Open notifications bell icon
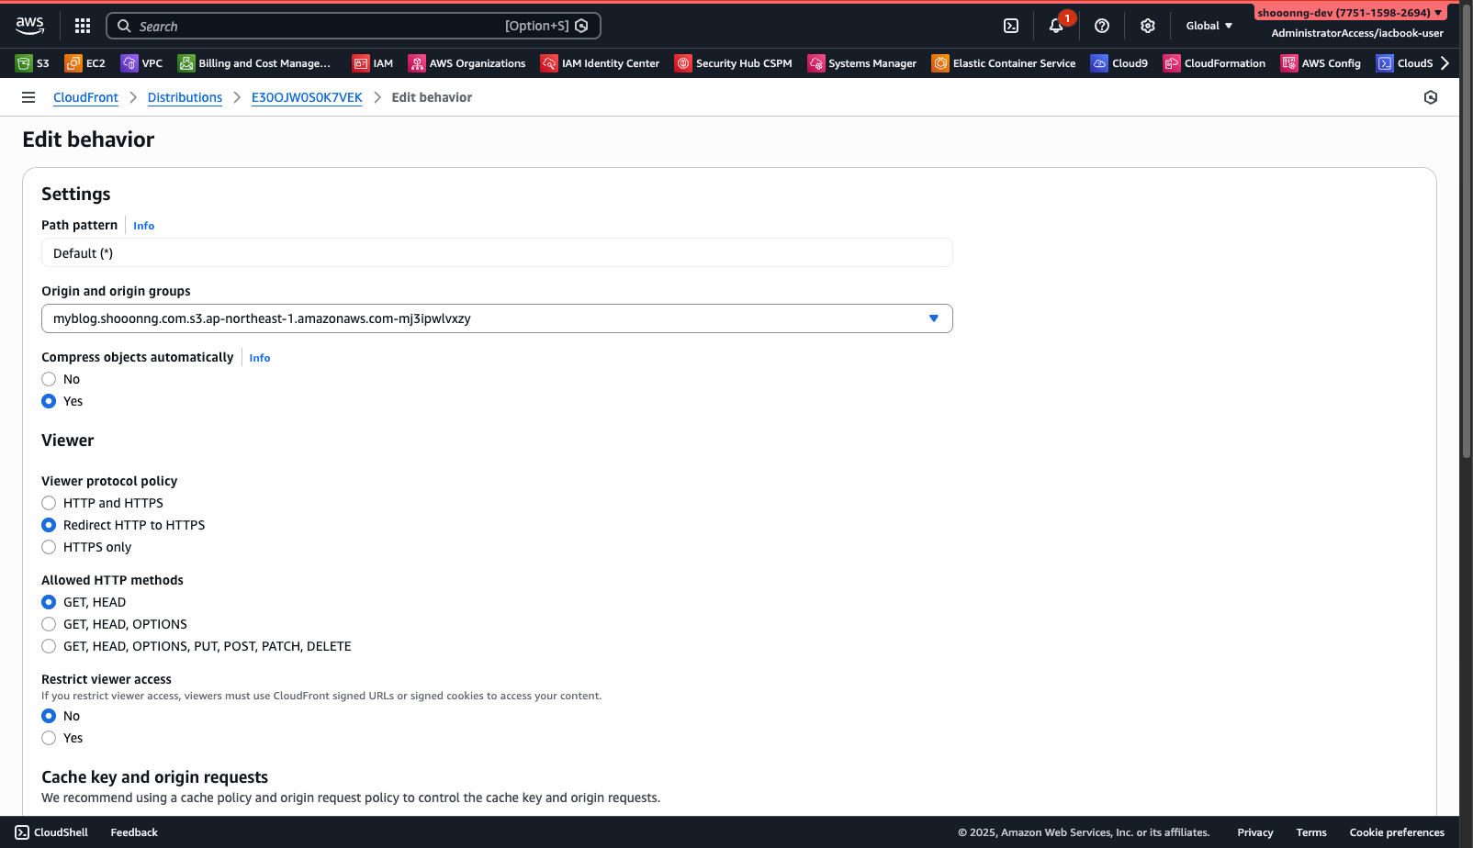The width and height of the screenshot is (1473, 848). pos(1056,26)
